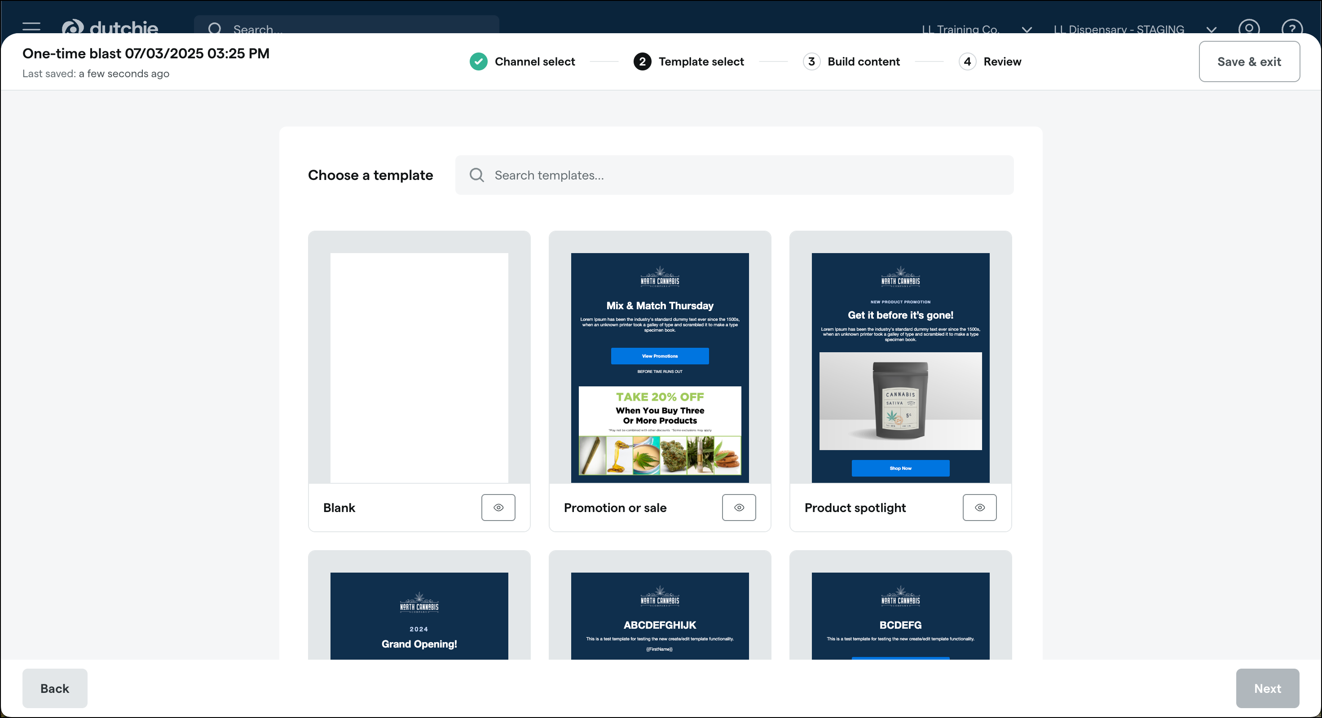Jump to the Build content step
This screenshot has width=1322, height=718.
click(x=851, y=61)
